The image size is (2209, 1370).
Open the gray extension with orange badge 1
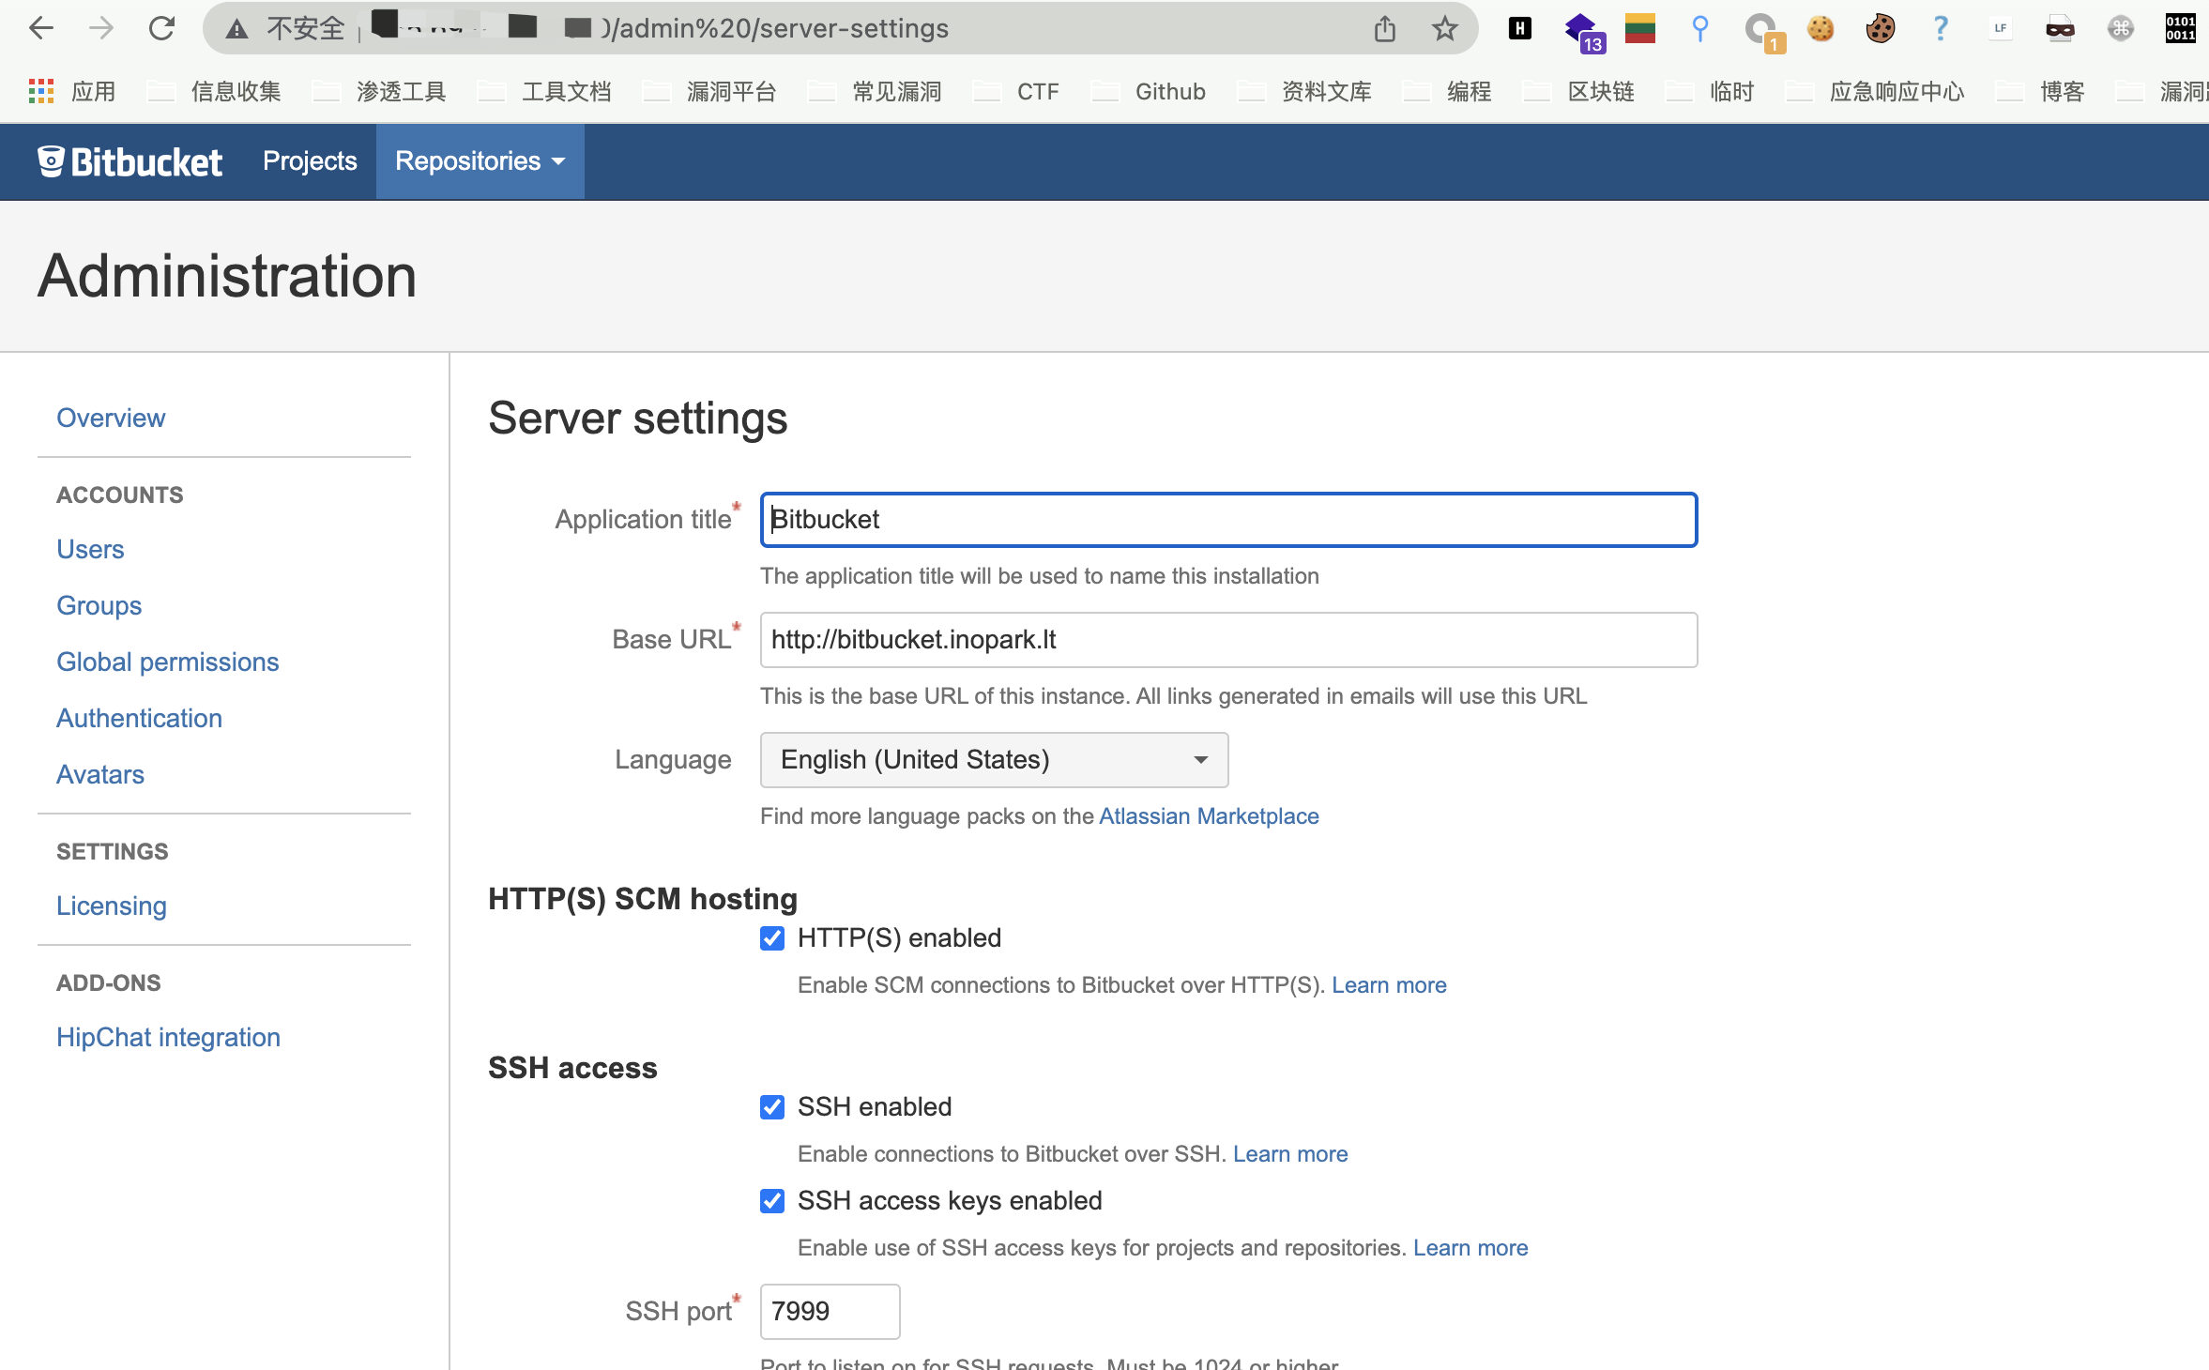click(x=1764, y=33)
